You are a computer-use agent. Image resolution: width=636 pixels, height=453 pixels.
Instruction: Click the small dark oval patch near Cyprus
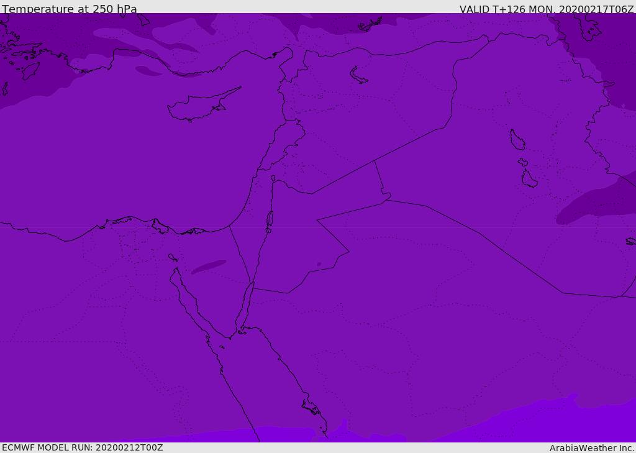[148, 71]
